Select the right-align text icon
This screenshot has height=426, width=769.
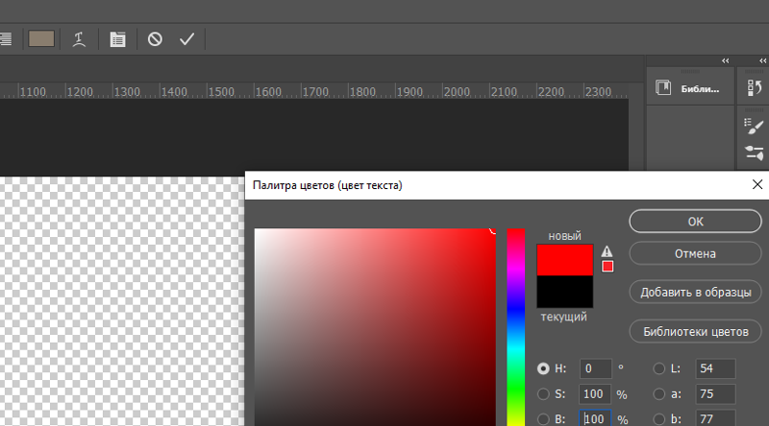pos(6,39)
